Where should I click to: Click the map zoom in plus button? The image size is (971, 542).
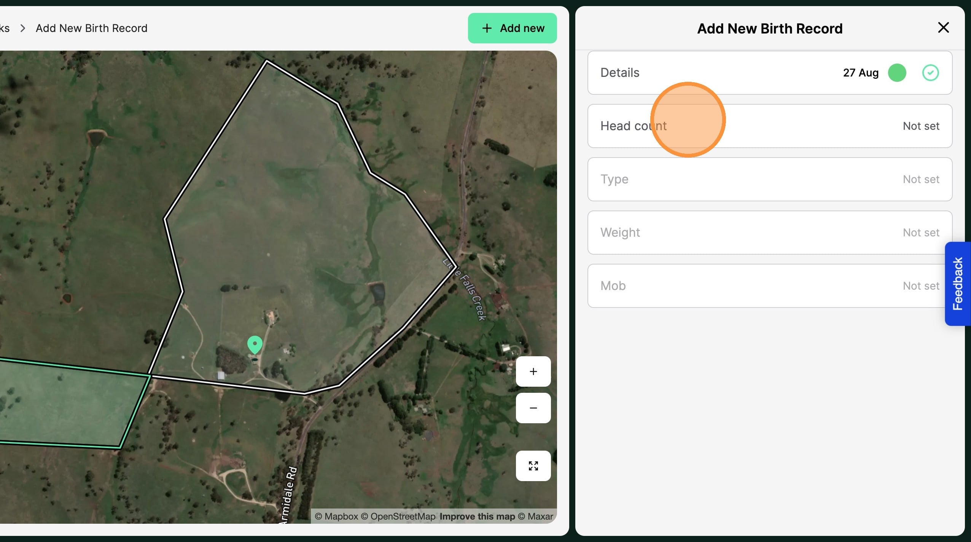coord(533,371)
